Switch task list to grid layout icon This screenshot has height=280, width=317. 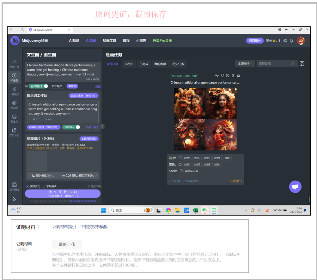click(302, 64)
